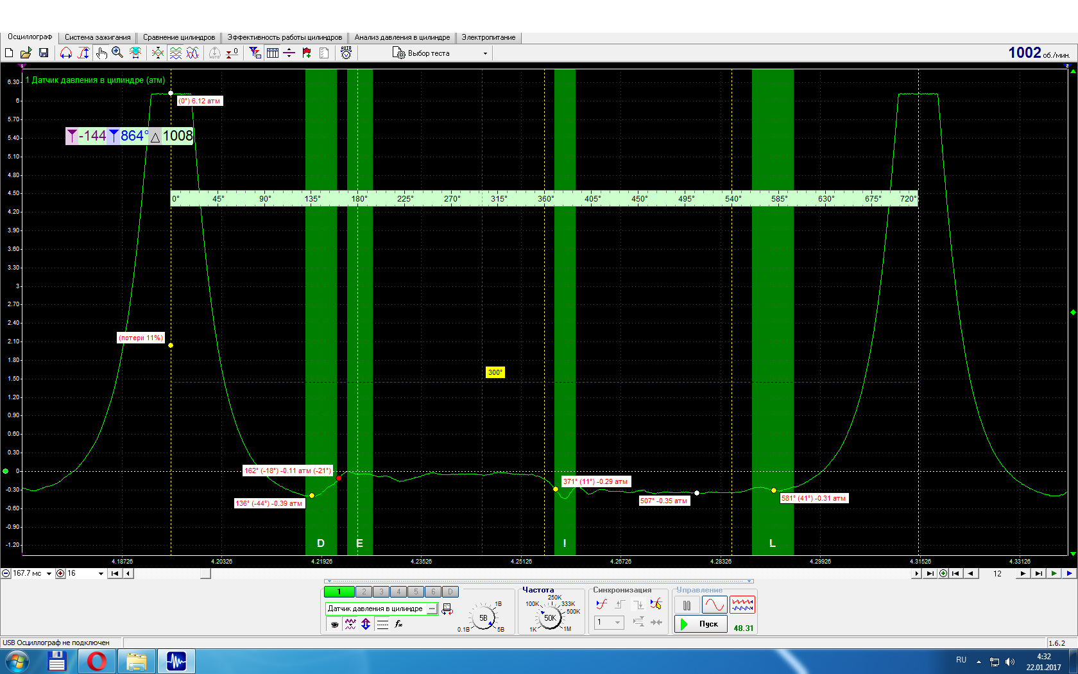Click the red-green crossed waveform icon
The height and width of the screenshot is (674, 1078).
point(158,53)
